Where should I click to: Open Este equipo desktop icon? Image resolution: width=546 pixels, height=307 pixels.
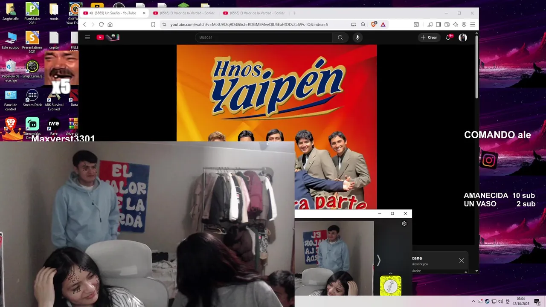tap(11, 41)
